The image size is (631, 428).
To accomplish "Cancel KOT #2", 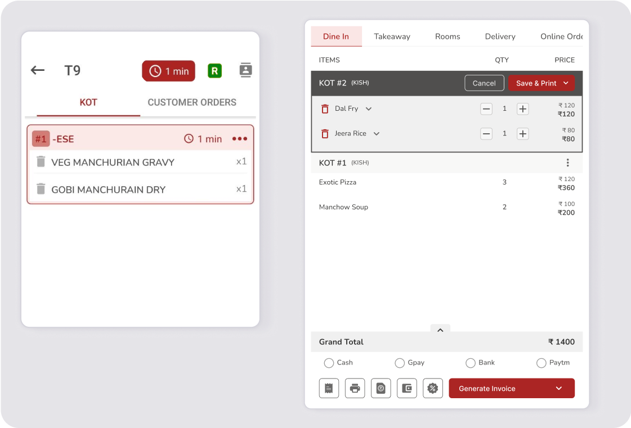I will (484, 83).
